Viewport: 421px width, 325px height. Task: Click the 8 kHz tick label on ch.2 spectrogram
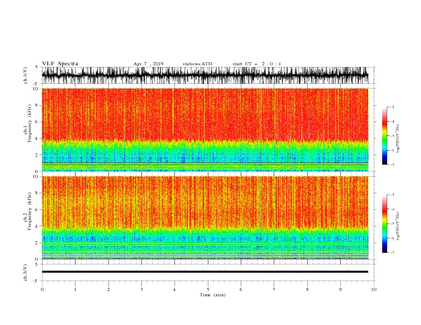tap(37, 193)
